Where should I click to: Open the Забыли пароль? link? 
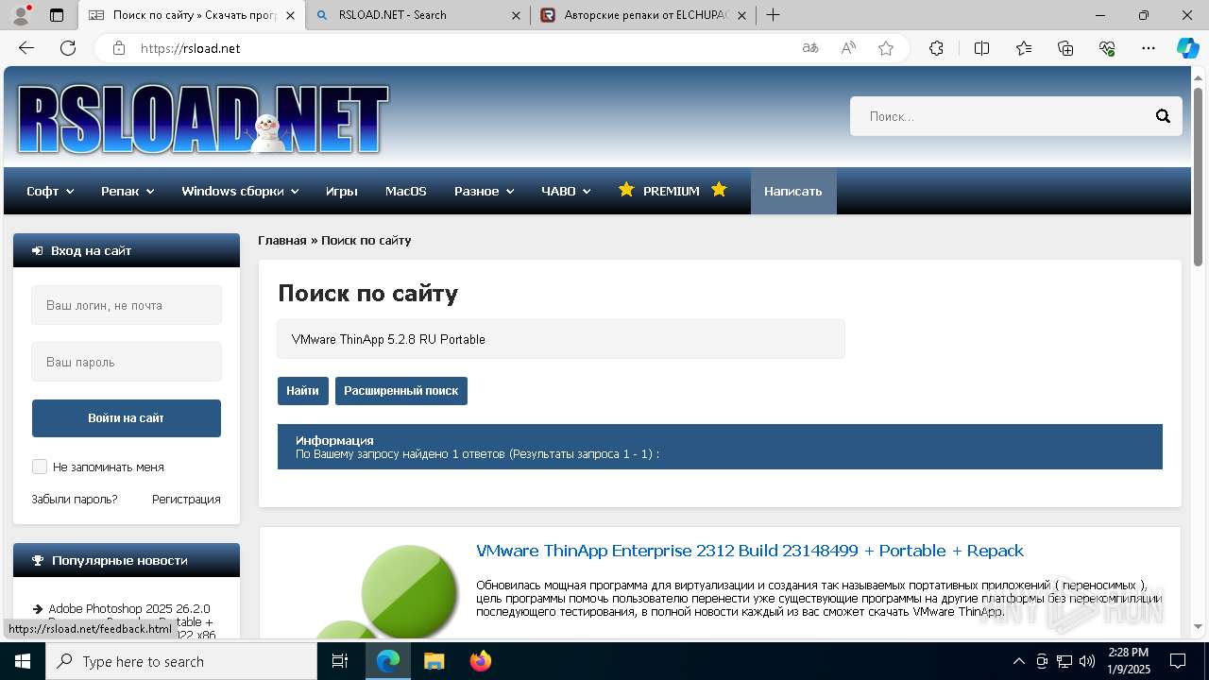(x=75, y=499)
